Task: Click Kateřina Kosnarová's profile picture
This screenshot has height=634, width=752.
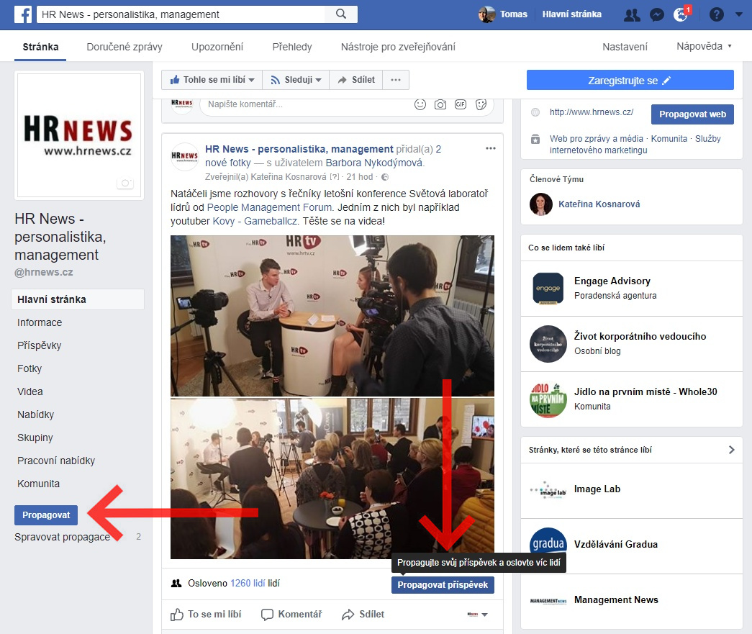Action: pyautogui.click(x=541, y=204)
